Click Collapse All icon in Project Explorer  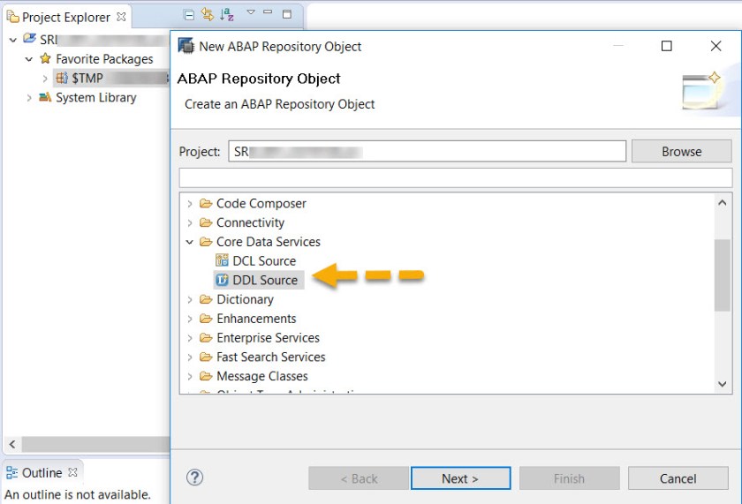point(189,14)
